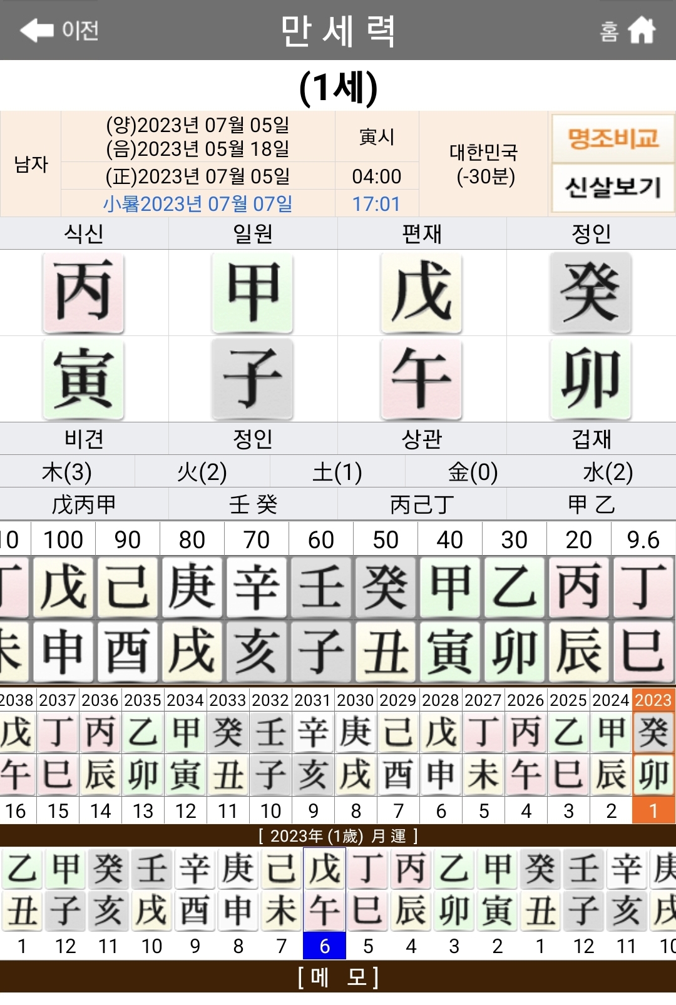Tap the 火(2) element count
This screenshot has width=676, height=1005.
pos(202,472)
